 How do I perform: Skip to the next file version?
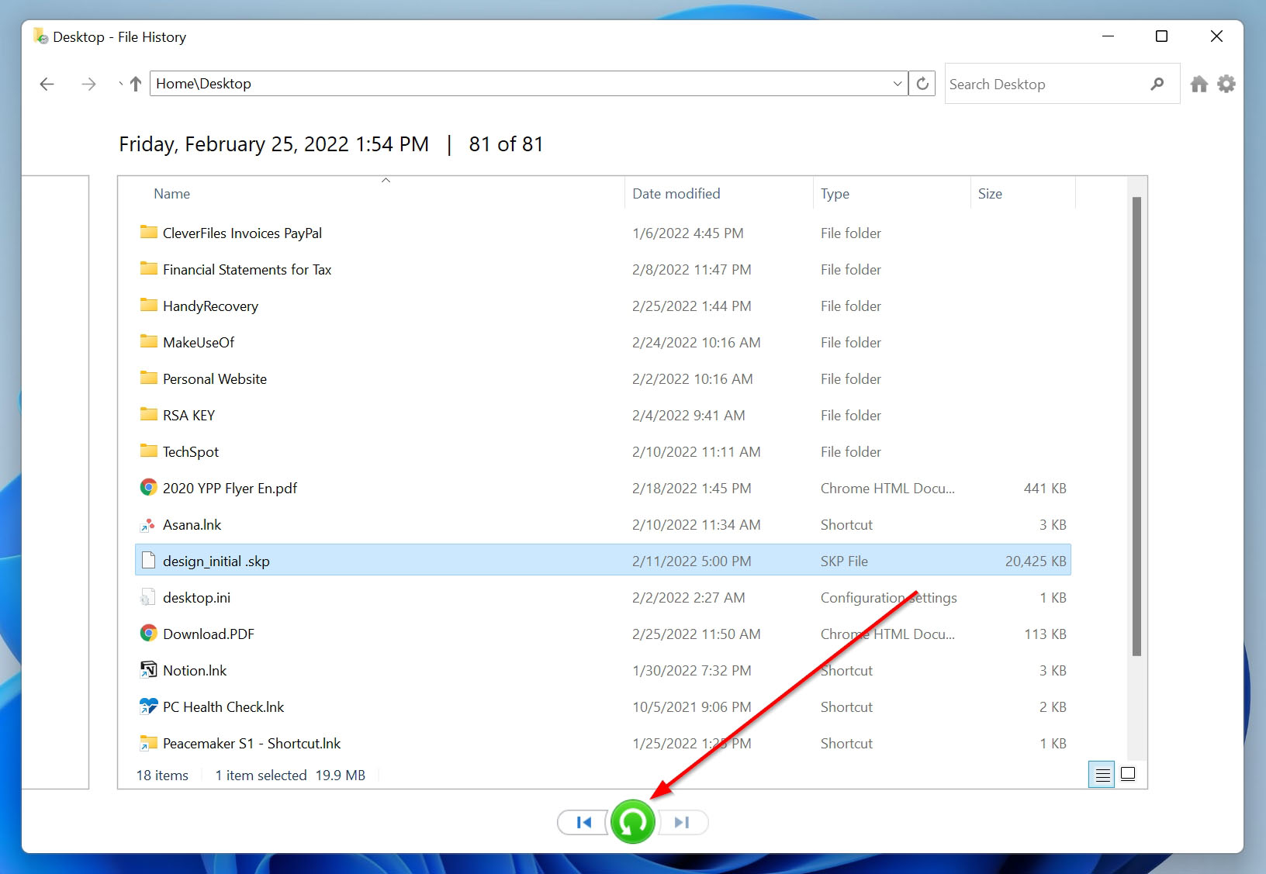tap(682, 822)
